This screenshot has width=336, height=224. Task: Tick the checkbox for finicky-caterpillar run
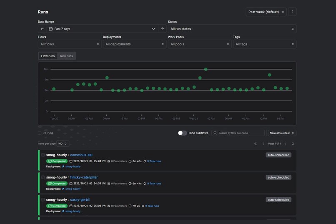[43, 177]
